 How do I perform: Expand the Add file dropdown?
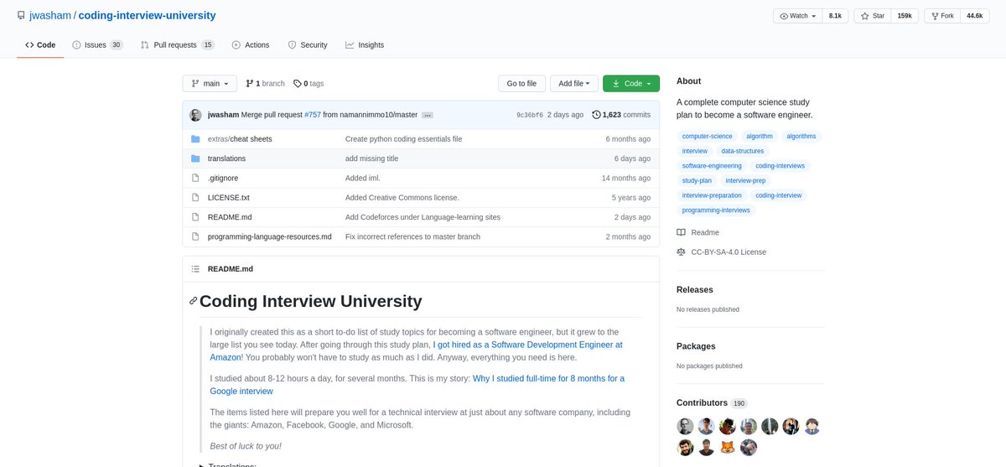[x=574, y=83]
